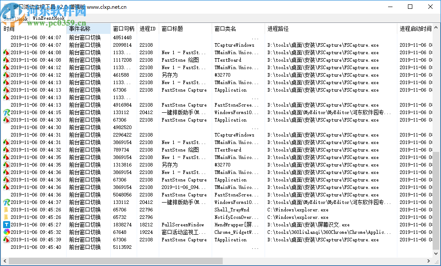Switch to the ShellHook tab
This screenshot has width=441, height=266.
coord(15,18)
